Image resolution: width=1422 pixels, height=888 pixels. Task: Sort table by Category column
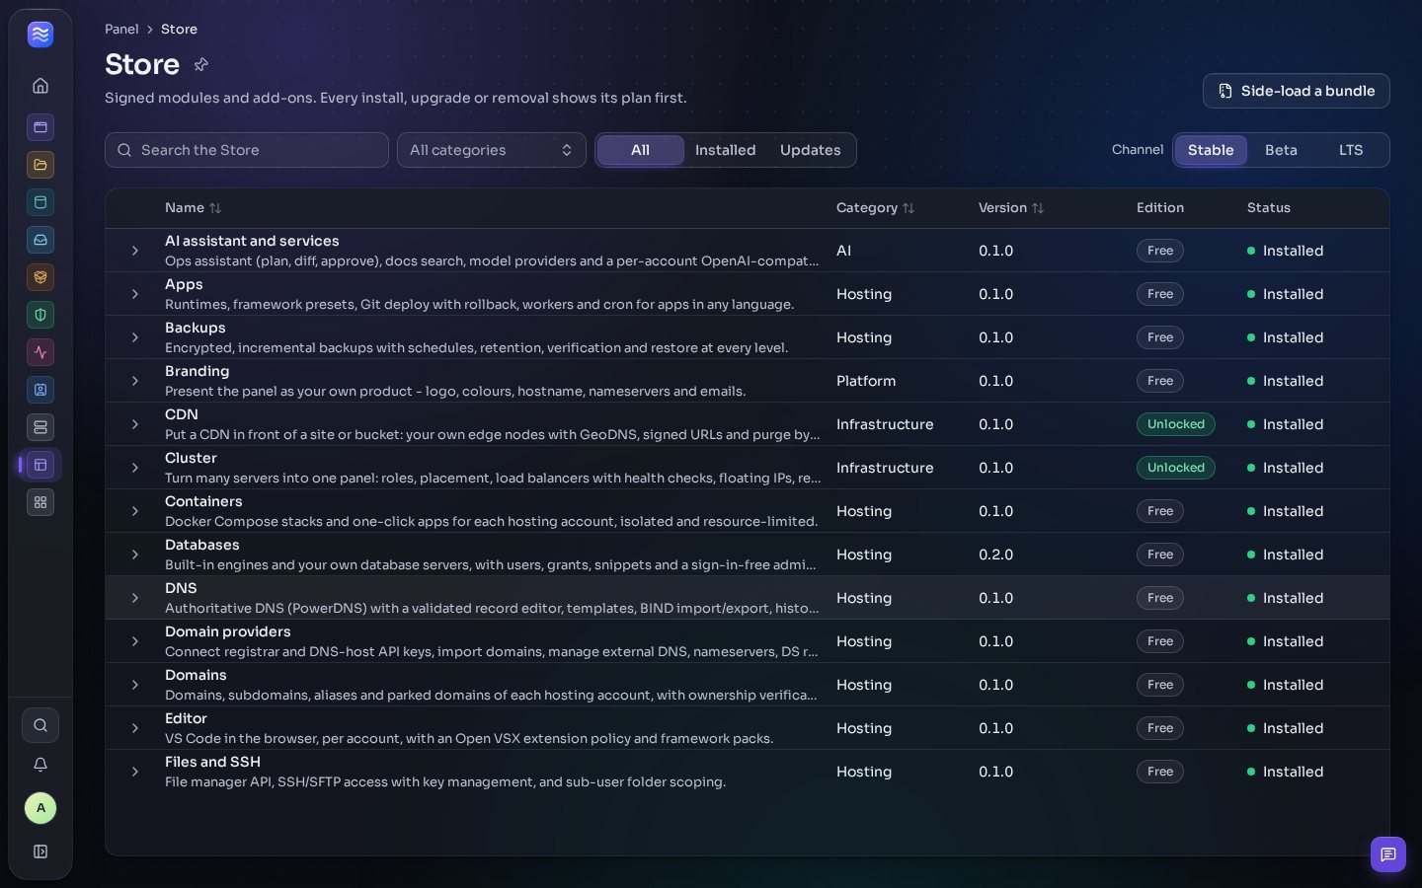tap(875, 208)
